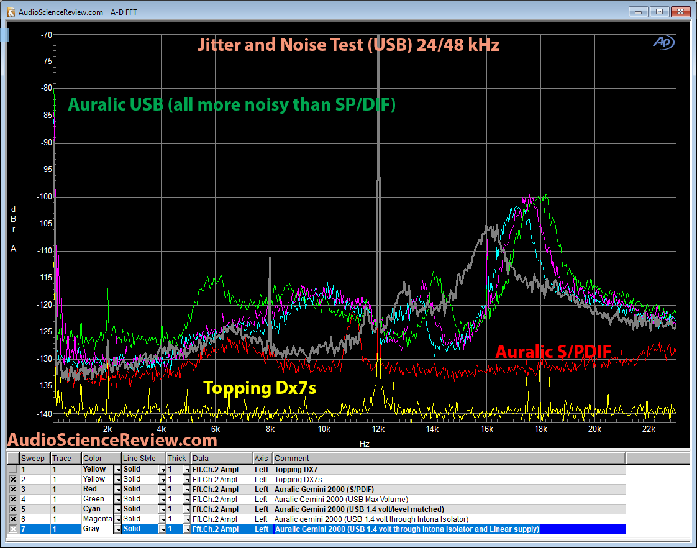
Task: Select the "Topping DX7" comment cell
Action: click(449, 469)
